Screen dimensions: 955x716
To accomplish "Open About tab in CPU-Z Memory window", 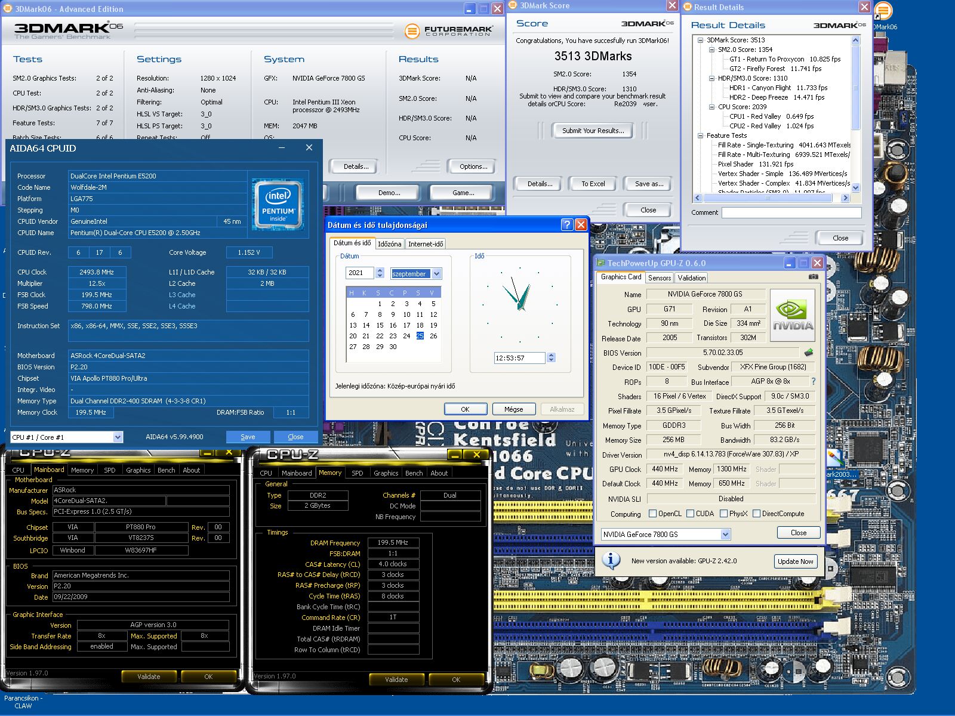I will (439, 473).
